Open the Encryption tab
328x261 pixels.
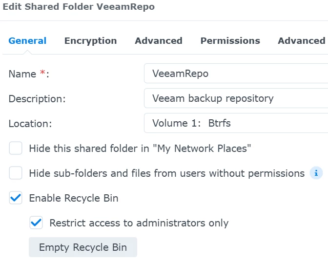90,41
